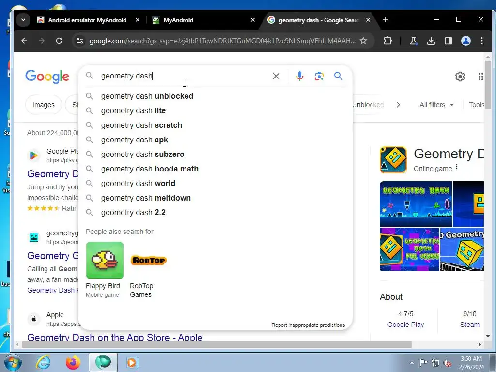This screenshot has width=496, height=372.
Task: Open first Geometry Dash gameplay image
Action: pos(416,204)
